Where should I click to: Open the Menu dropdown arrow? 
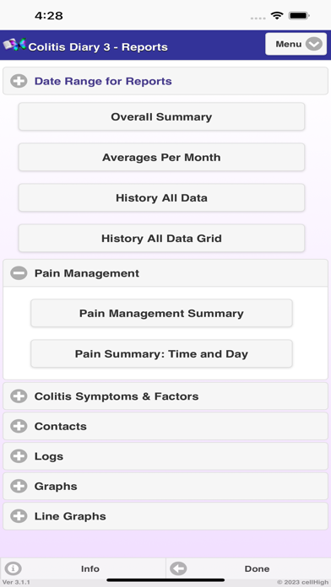tap(314, 44)
